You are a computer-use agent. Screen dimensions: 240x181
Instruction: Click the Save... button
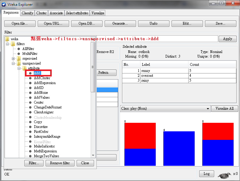coord(221,23)
